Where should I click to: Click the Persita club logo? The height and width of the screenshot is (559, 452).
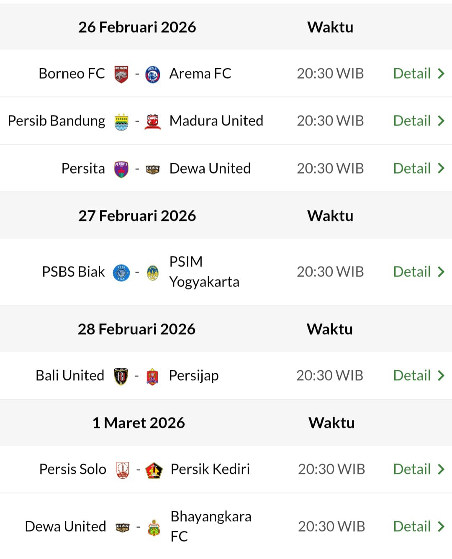point(121,168)
